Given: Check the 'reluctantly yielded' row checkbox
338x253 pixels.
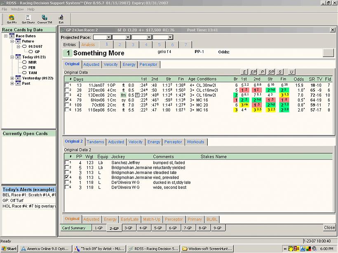Looking at the screenshot, I should (67, 167).
